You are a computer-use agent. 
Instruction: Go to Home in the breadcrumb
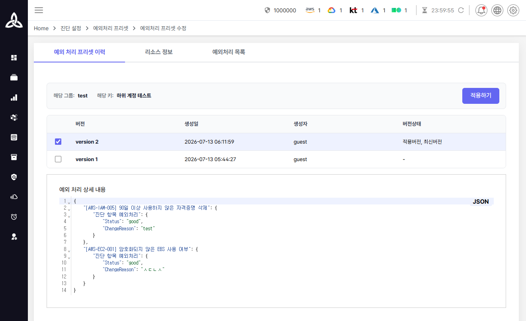(x=41, y=28)
